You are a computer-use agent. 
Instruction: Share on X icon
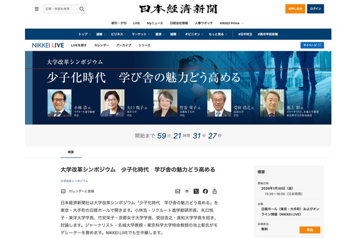(x=196, y=192)
